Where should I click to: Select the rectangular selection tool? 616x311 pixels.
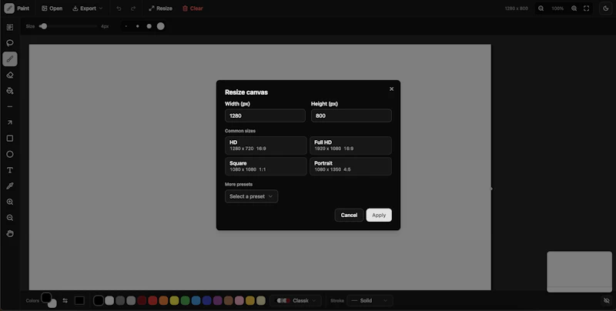tap(10, 27)
